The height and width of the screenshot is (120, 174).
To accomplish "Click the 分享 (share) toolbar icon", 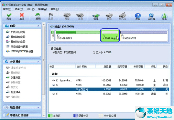I will click(x=164, y=16).
